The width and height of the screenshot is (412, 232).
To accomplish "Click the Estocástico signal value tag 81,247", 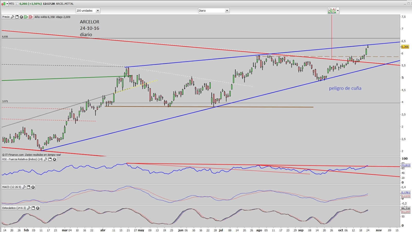I will [x=406, y=212].
